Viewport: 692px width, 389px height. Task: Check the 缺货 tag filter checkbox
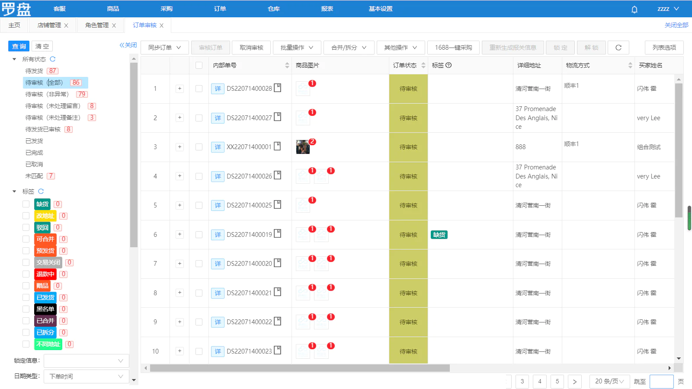[26, 204]
